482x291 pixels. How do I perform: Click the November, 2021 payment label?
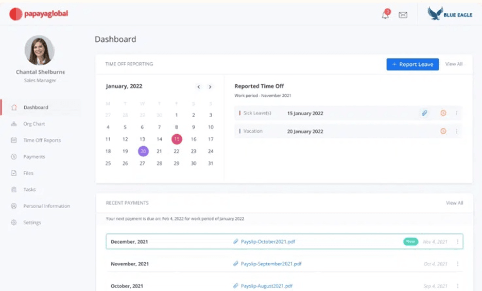[x=130, y=264]
